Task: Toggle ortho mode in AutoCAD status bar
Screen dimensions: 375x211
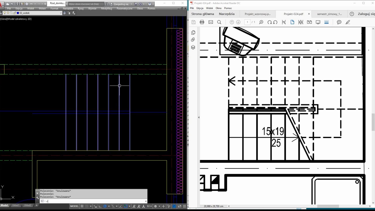Action: 100,206
